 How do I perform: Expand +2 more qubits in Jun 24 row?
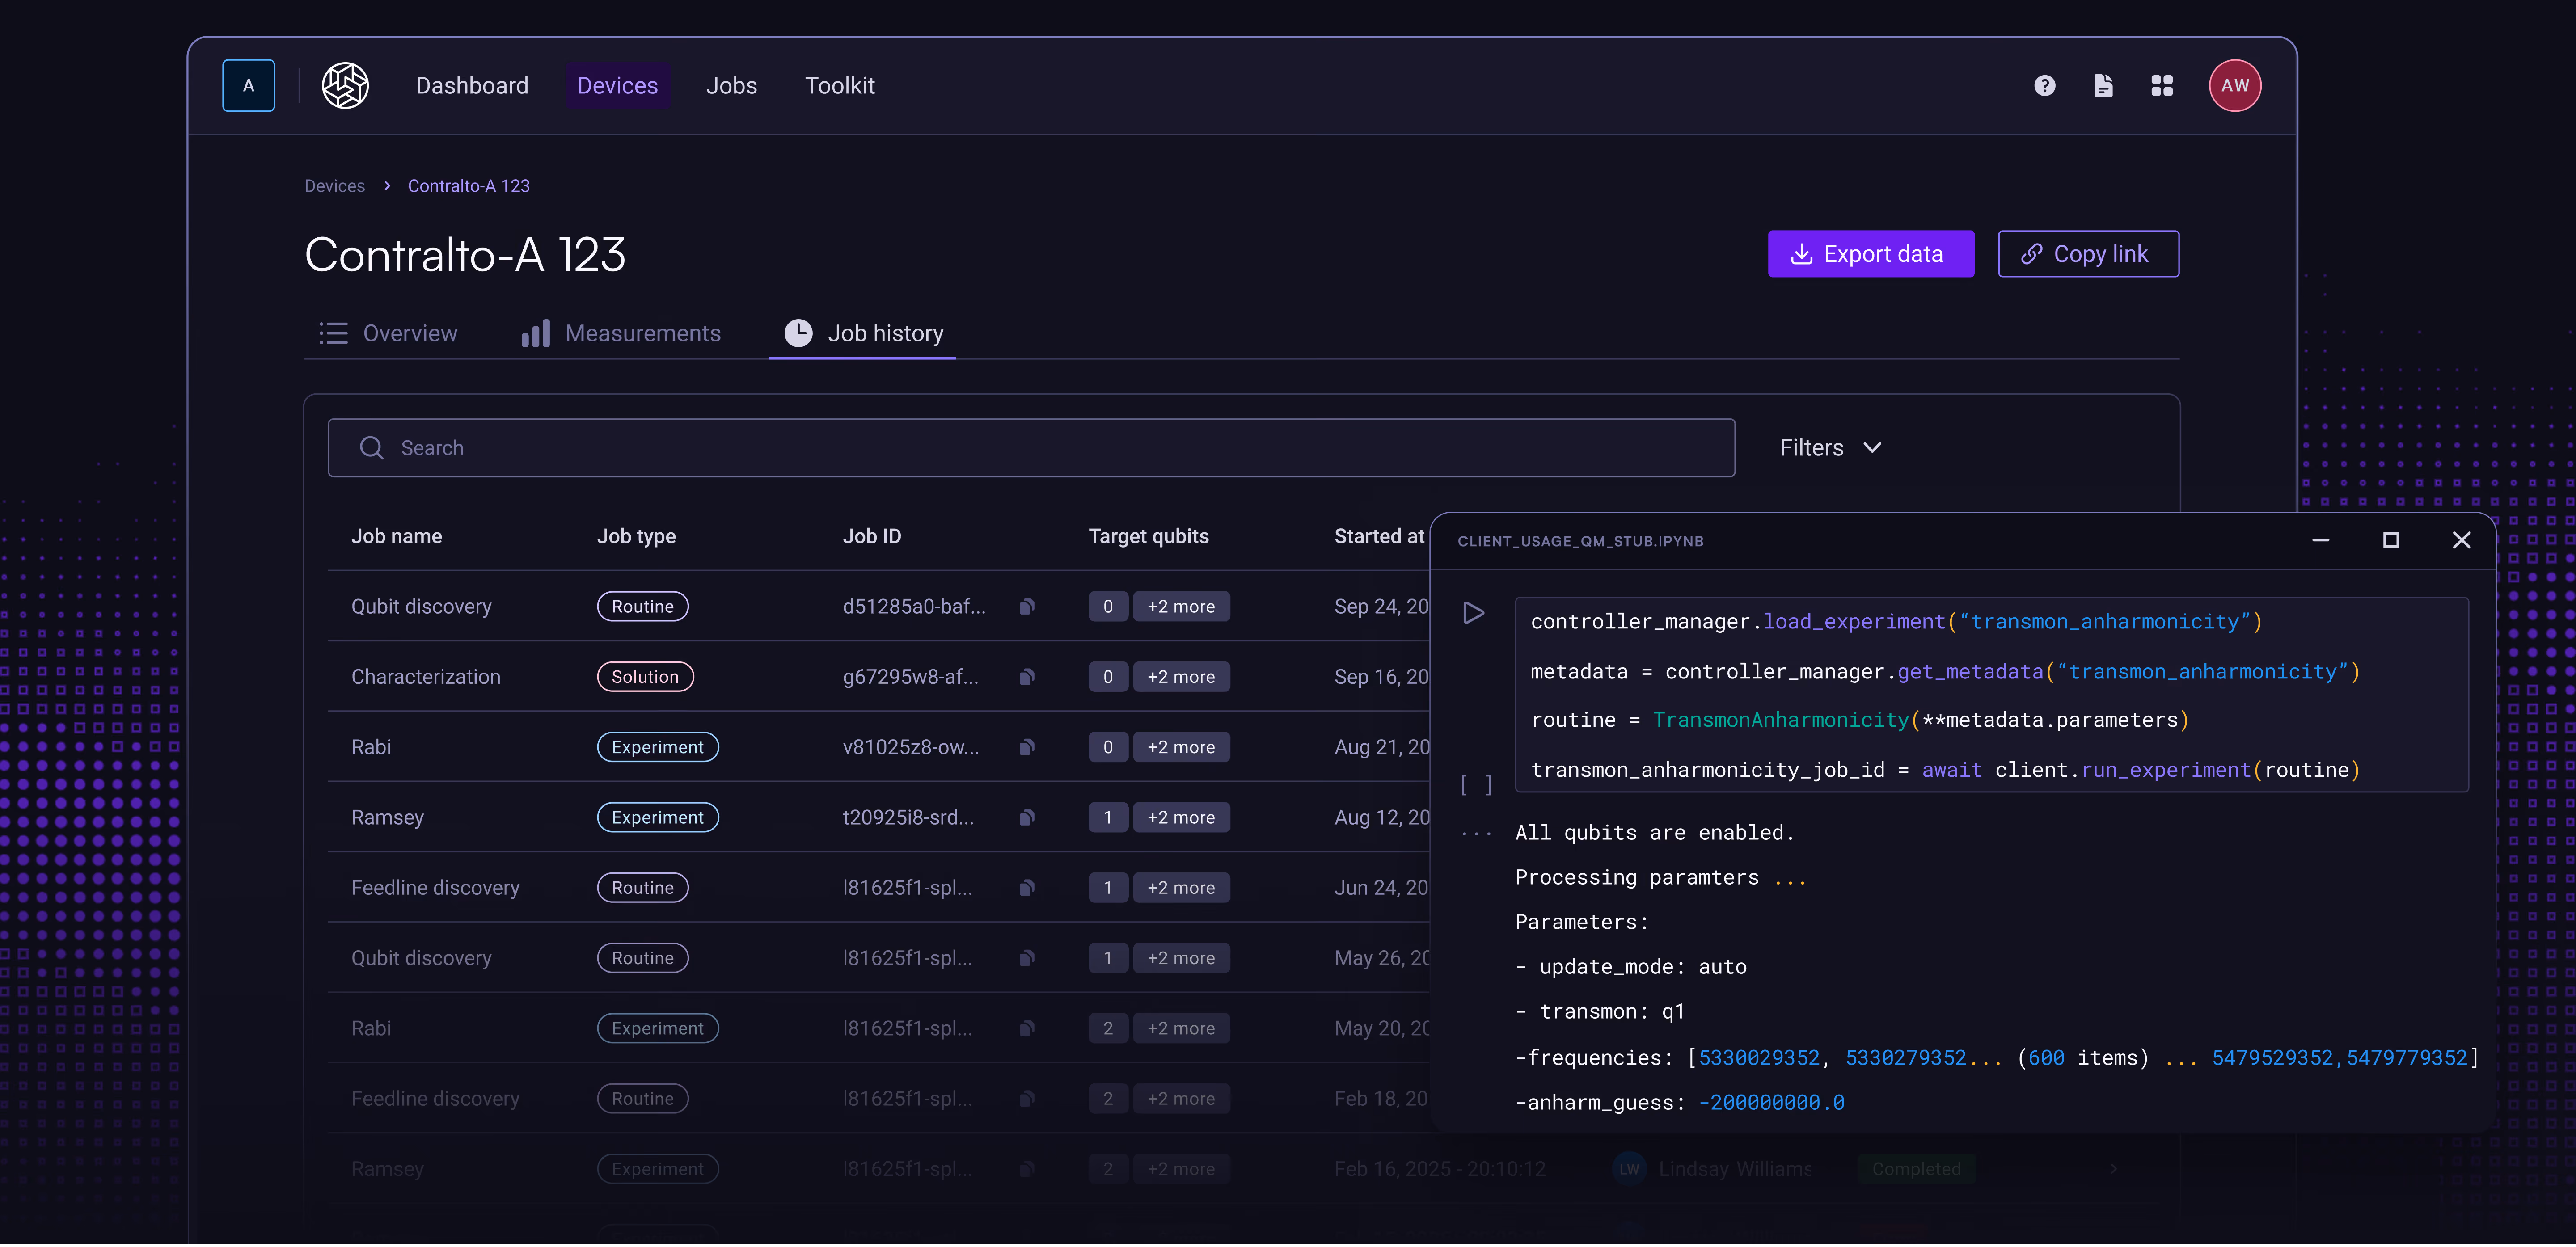[1181, 888]
